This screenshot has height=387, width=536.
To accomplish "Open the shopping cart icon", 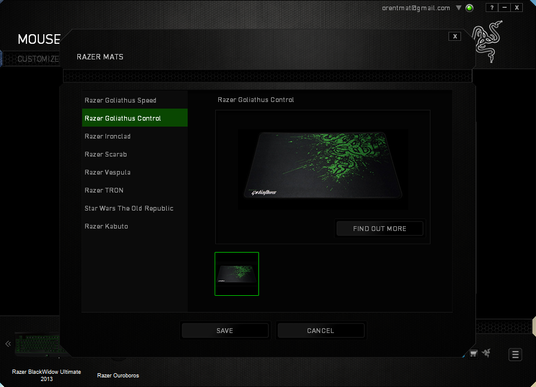I will tap(474, 354).
